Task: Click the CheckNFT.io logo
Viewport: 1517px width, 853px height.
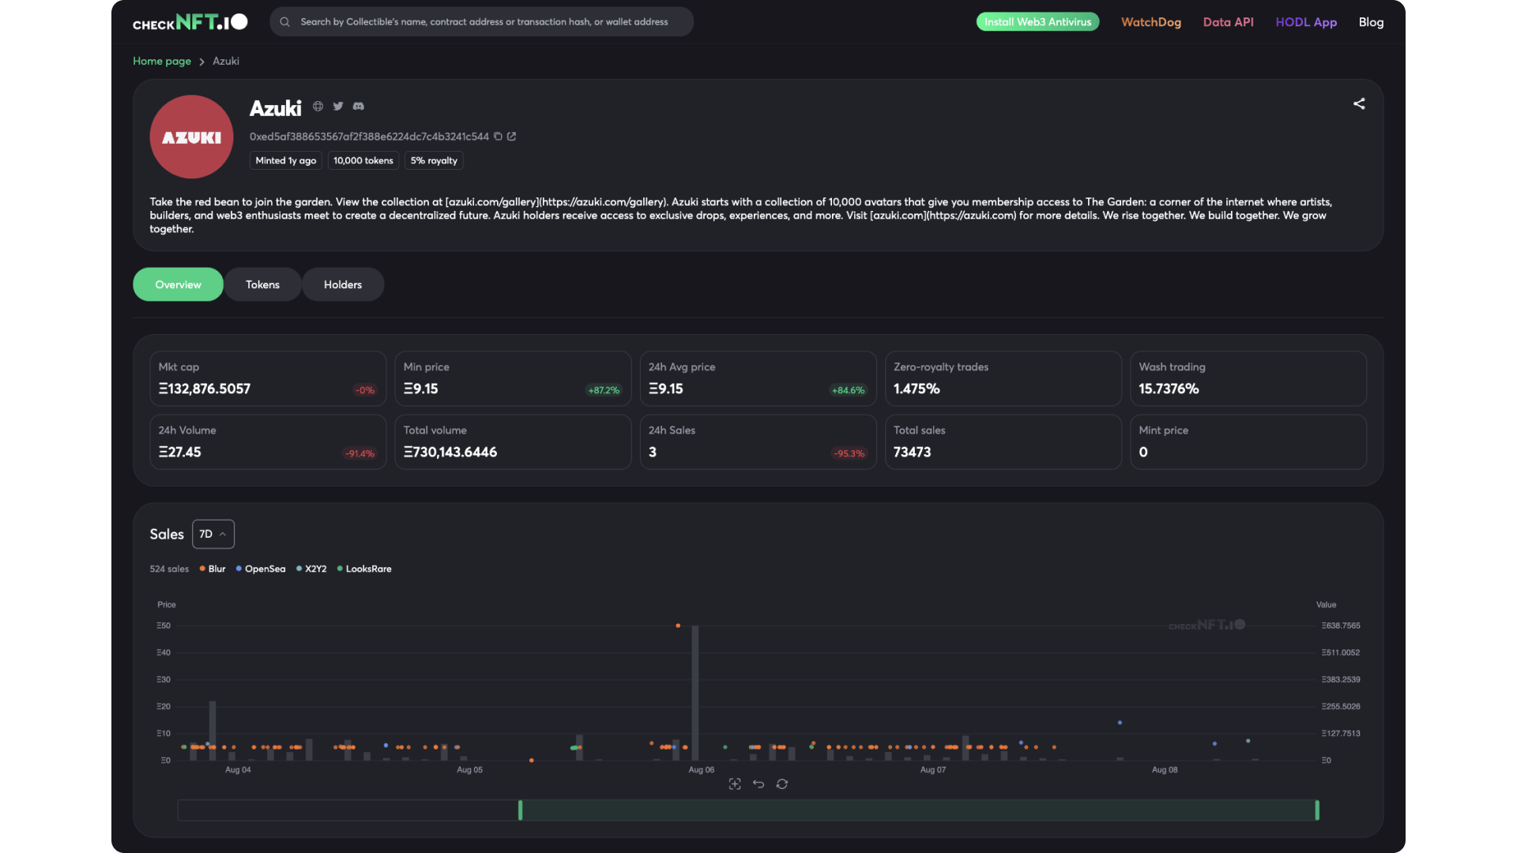Action: click(190, 22)
